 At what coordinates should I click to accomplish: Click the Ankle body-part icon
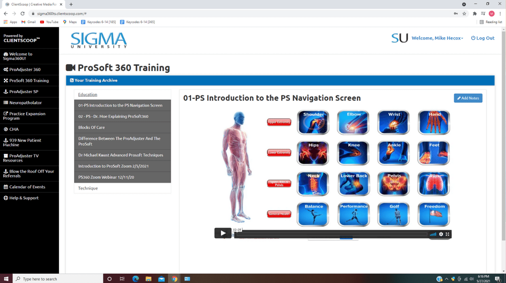pos(393,153)
